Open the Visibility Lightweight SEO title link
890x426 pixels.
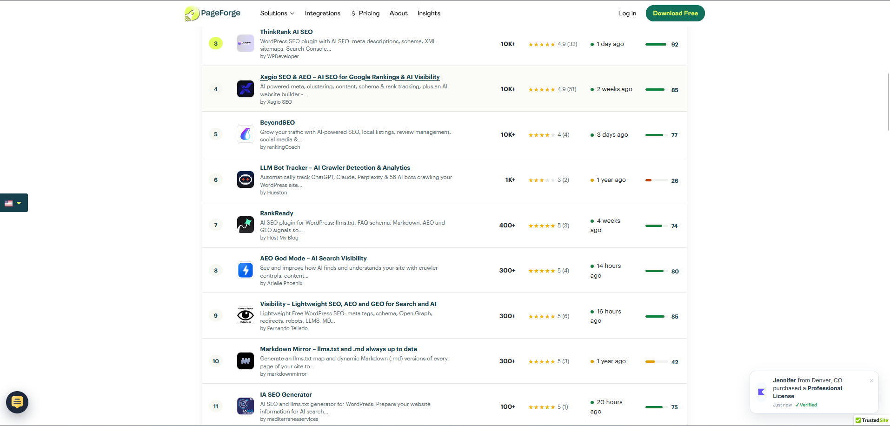348,304
